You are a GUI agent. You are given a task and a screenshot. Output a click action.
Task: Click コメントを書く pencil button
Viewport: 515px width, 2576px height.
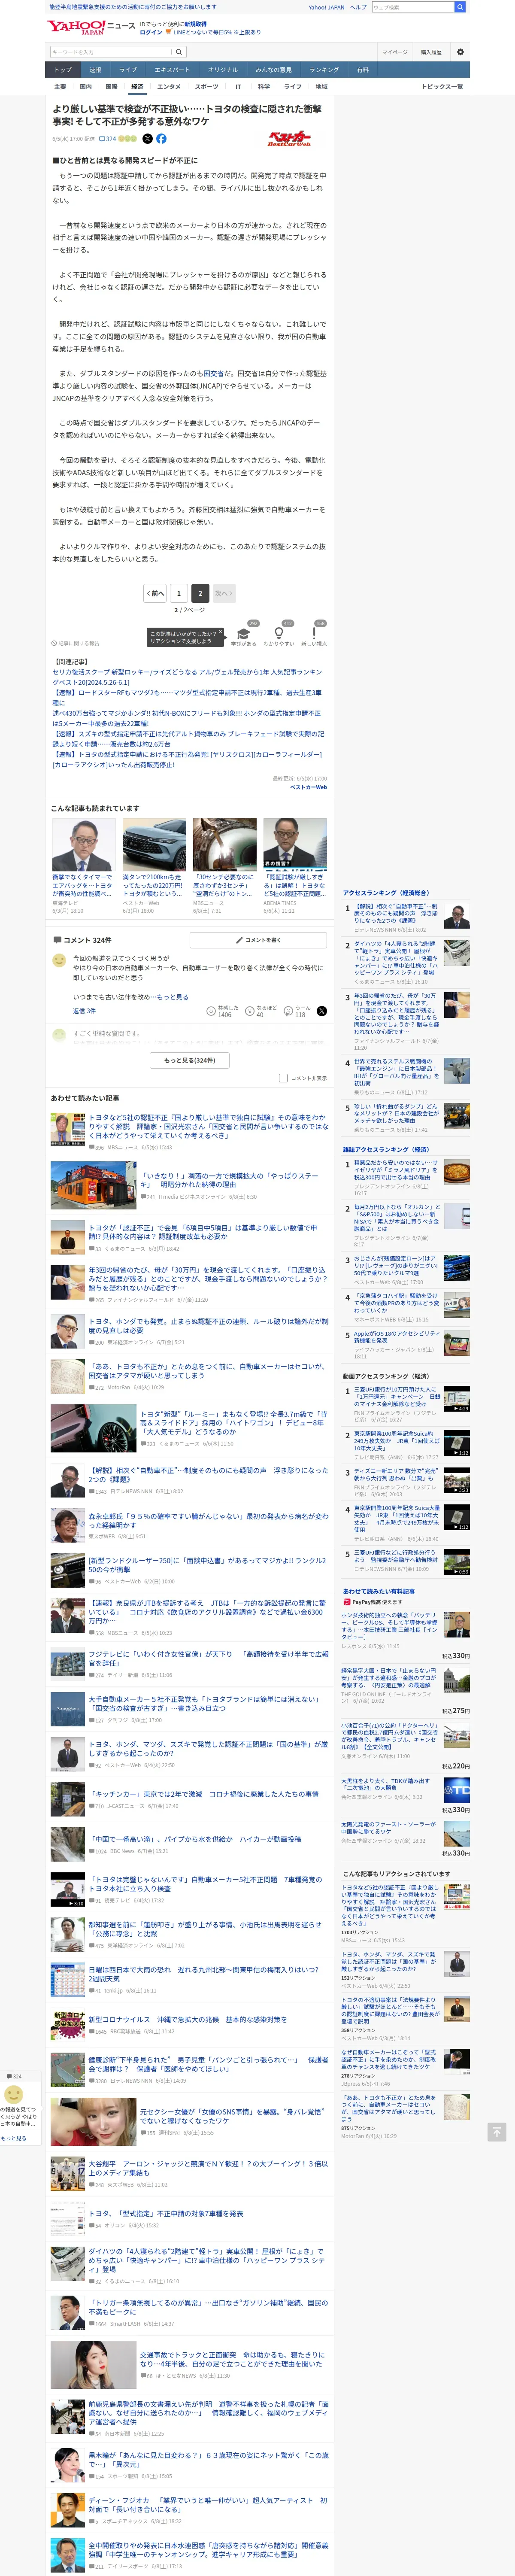coord(258,940)
